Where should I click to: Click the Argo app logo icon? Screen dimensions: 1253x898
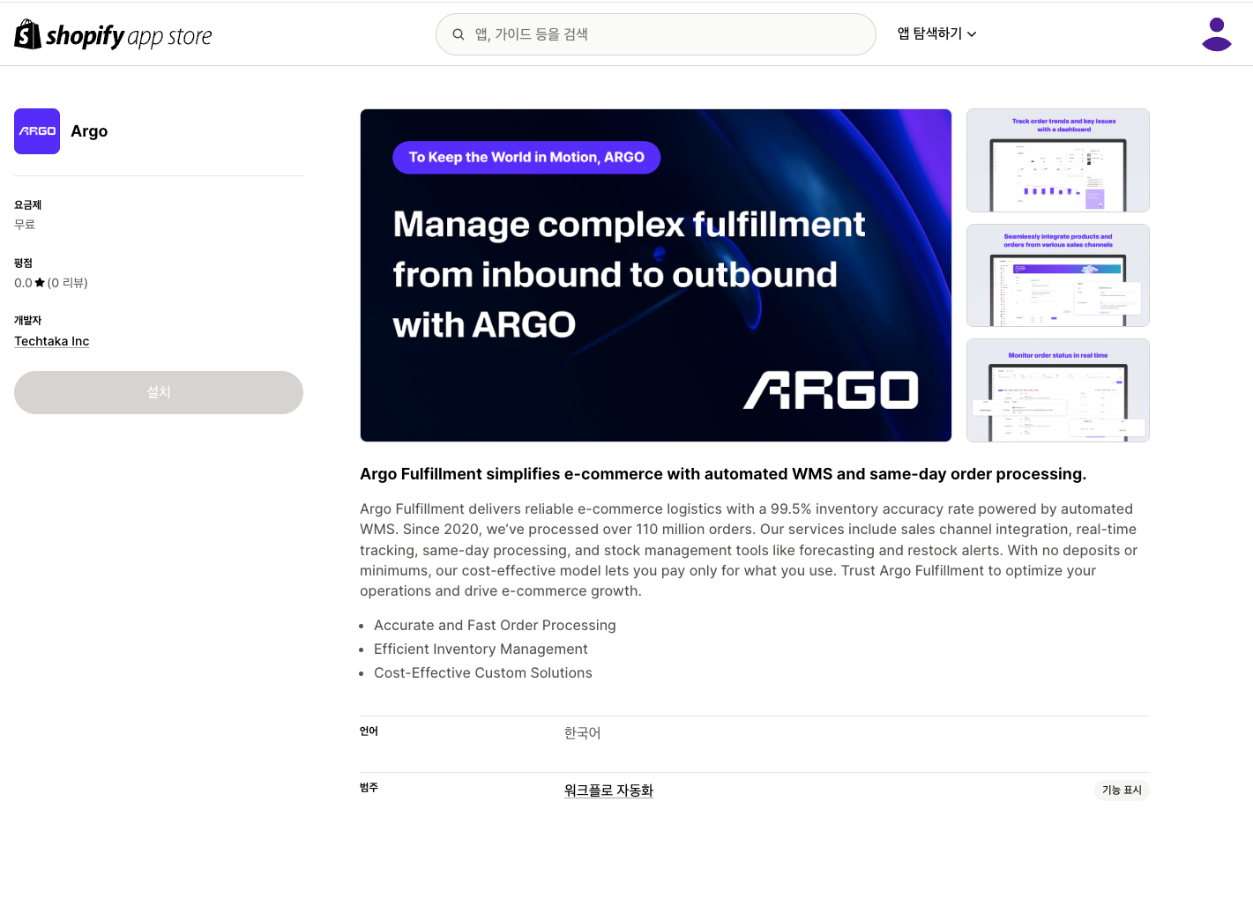[37, 131]
